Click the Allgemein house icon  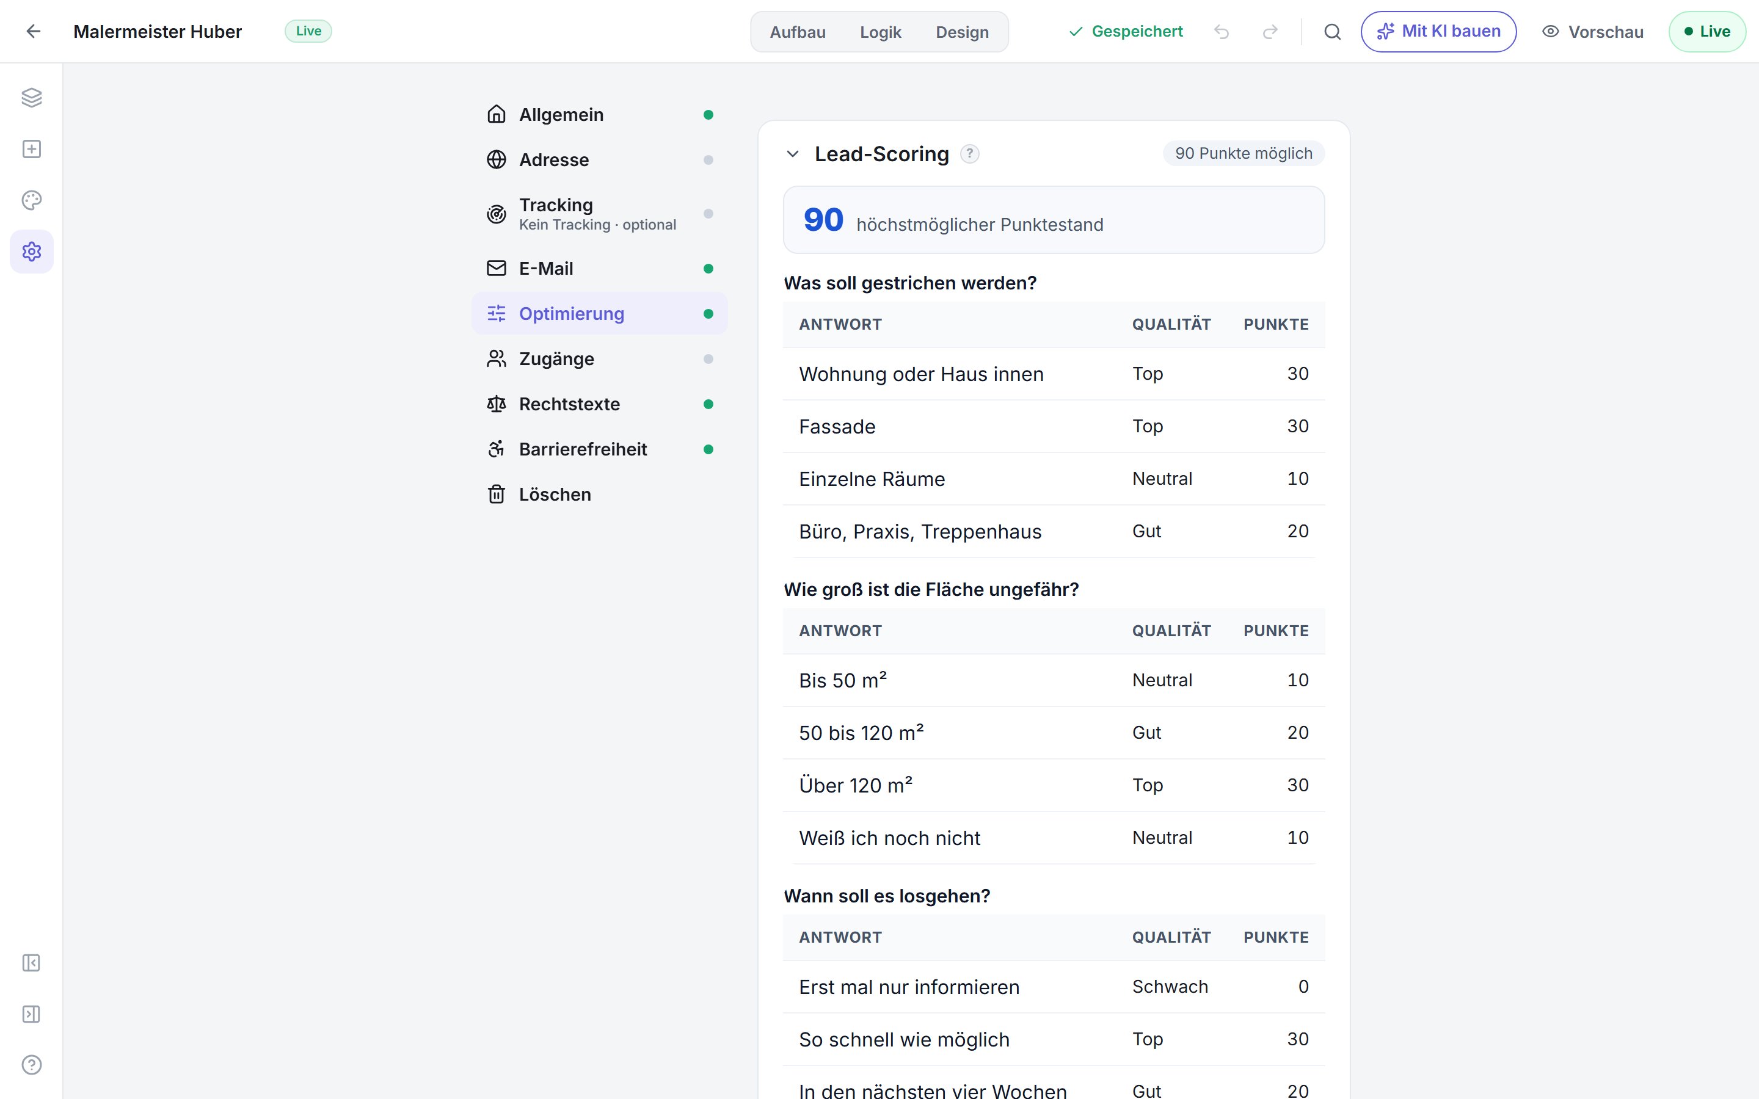point(497,114)
